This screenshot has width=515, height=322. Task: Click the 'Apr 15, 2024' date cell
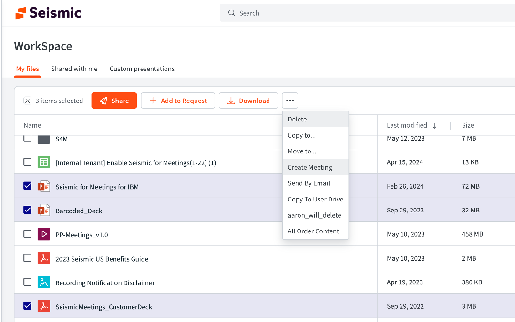[405, 162]
